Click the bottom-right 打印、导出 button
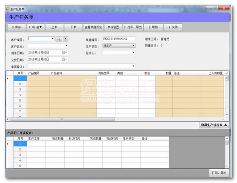Screen dimensions: 237x183 (219, 173)
